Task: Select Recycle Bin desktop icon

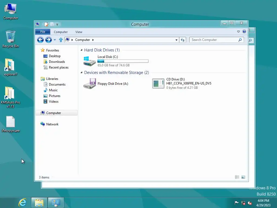Action: pyautogui.click(x=11, y=39)
